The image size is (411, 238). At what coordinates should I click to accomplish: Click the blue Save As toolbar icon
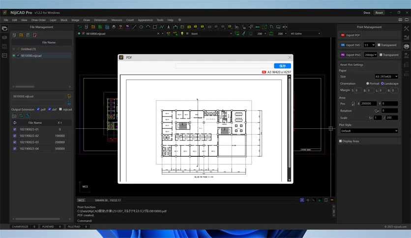107,27
